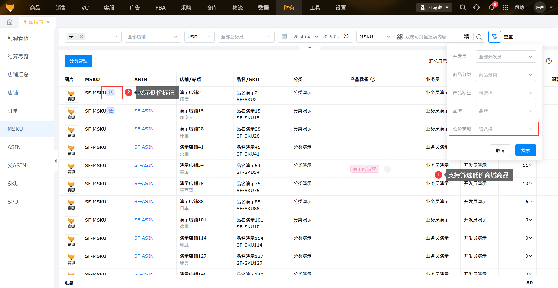Open the USD currency dropdown
This screenshot has width=558, height=288.
point(199,37)
